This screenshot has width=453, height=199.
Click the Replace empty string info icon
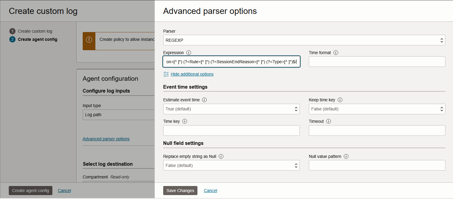point(221,156)
